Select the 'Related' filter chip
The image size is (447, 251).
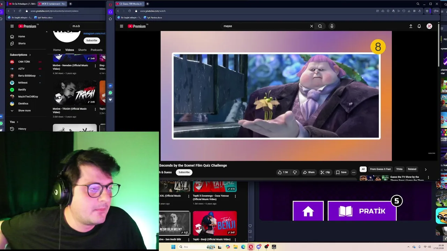click(412, 169)
